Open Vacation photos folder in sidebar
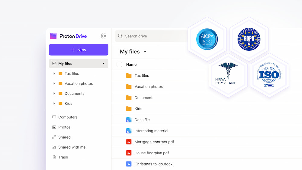302x170 pixels. point(79,83)
